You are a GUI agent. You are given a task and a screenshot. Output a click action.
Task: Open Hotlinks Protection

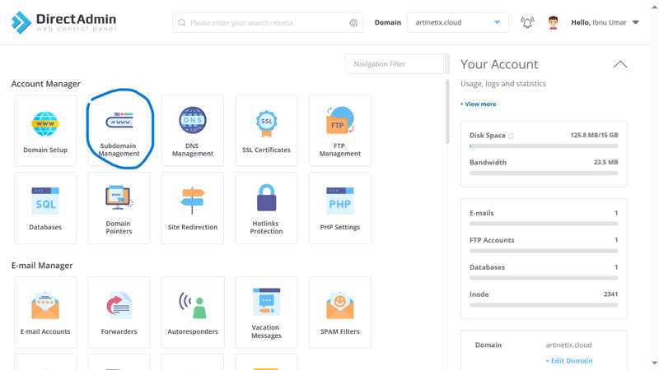pyautogui.click(x=266, y=208)
